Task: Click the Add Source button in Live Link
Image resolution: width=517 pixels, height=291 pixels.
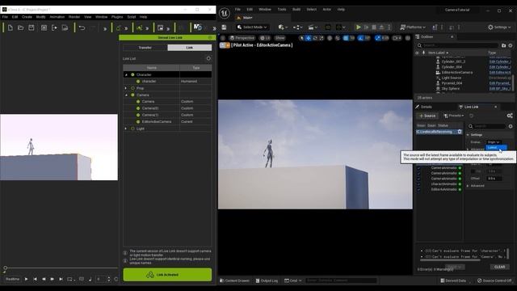Action: (x=427, y=116)
